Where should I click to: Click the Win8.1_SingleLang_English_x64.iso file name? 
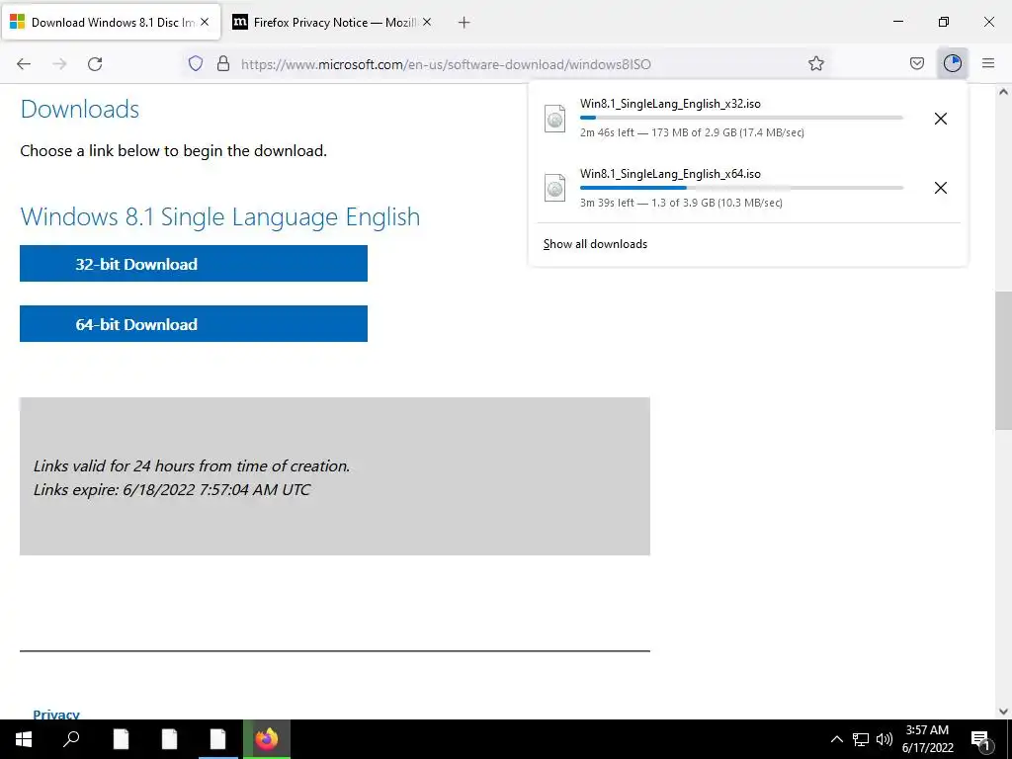pyautogui.click(x=670, y=174)
